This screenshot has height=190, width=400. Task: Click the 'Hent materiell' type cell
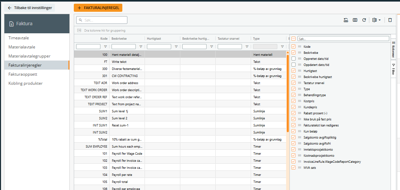[x=269, y=55]
